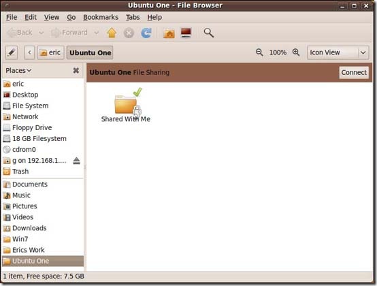Open the Go menu
Viewport: 377px width, 286px height.
point(71,17)
